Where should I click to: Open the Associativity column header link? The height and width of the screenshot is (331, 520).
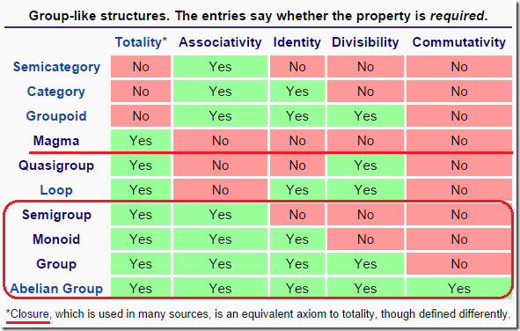pyautogui.click(x=220, y=42)
